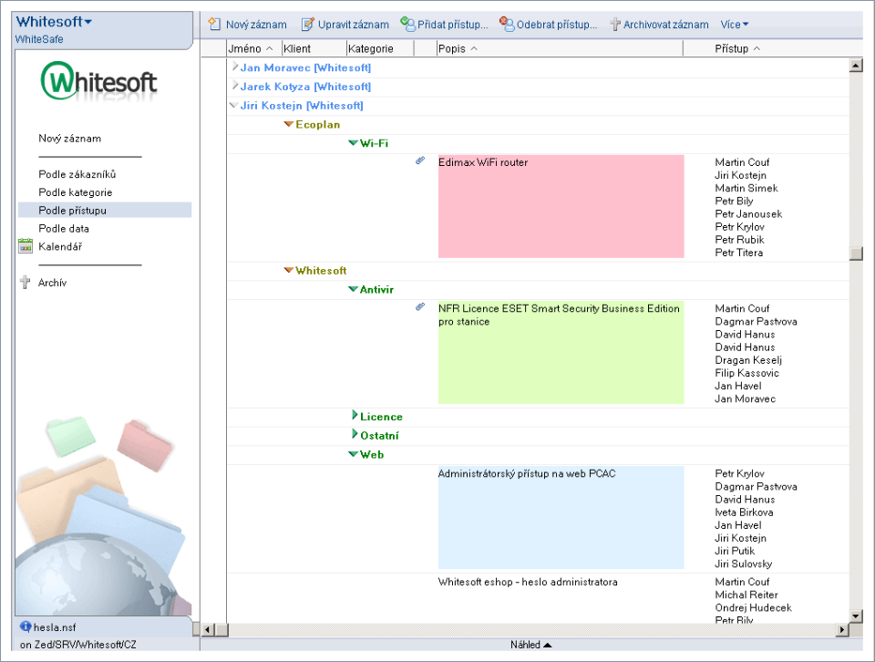Select Podle zákazníků view
The height and width of the screenshot is (662, 875).
pyautogui.click(x=77, y=174)
